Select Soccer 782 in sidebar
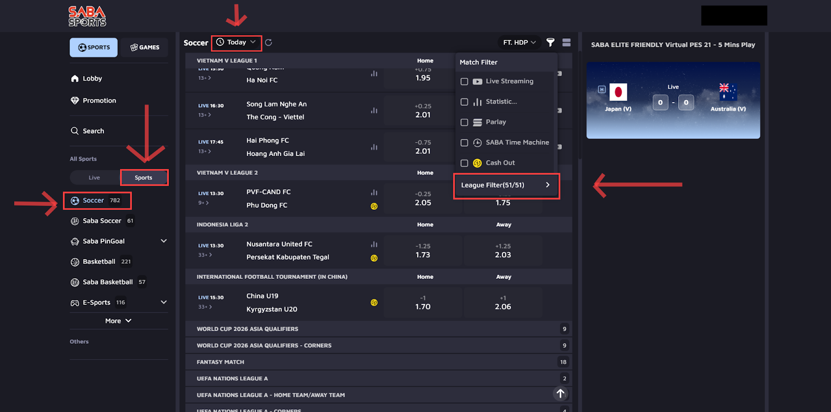Viewport: 831px width, 412px height. tap(97, 201)
